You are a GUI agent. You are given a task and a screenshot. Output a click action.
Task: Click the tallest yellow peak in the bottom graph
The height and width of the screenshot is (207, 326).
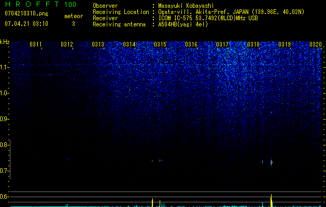coord(272,200)
